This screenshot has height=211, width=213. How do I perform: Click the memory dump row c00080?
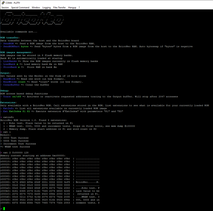tap(50, 182)
